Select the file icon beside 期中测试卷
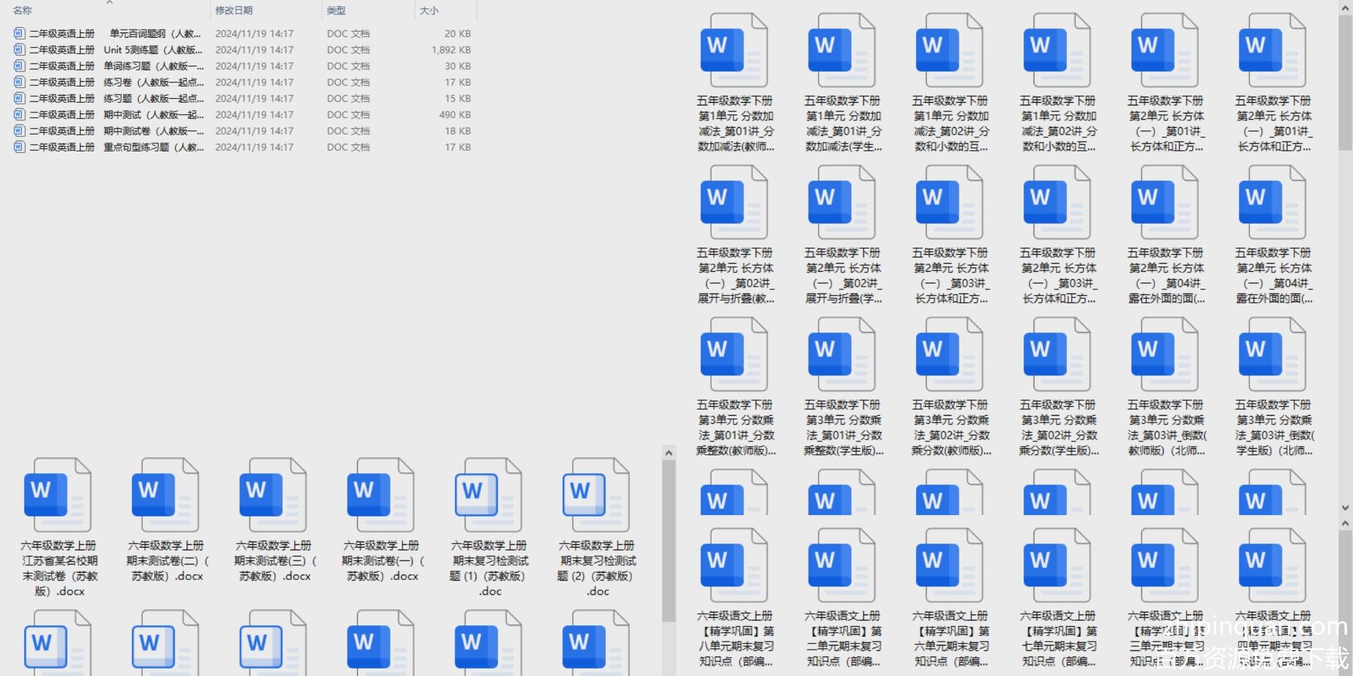 click(x=20, y=130)
